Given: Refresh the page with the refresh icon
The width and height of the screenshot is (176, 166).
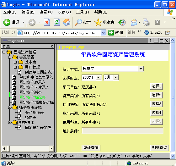Looking at the screenshot, I should (x=57, y=22).
